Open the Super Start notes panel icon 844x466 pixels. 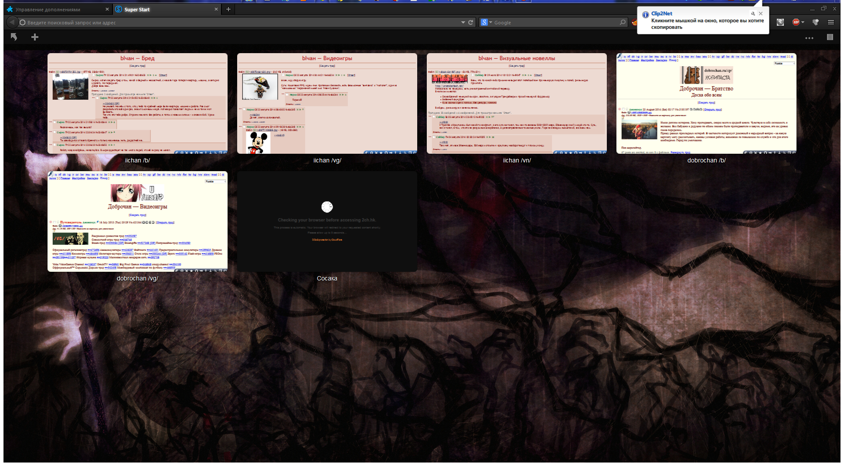click(830, 37)
